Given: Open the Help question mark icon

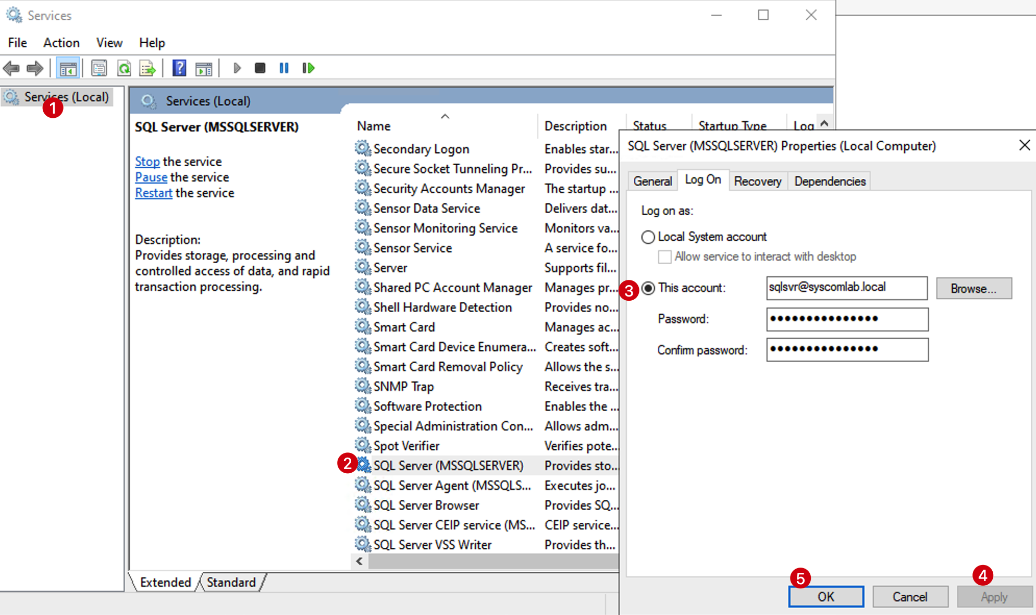Looking at the screenshot, I should click(179, 68).
